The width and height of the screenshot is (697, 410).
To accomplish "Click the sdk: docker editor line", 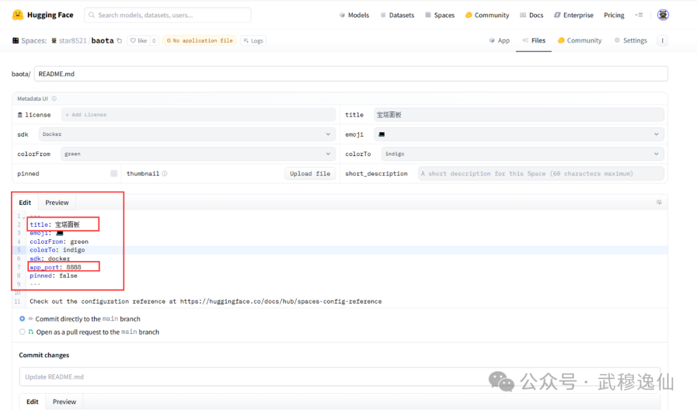I will point(50,259).
